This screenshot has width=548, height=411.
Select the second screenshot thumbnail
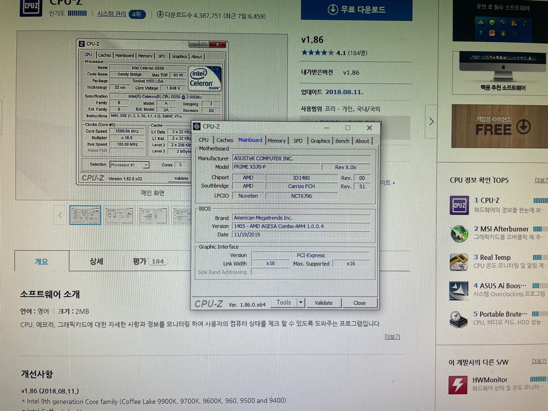pos(119,215)
